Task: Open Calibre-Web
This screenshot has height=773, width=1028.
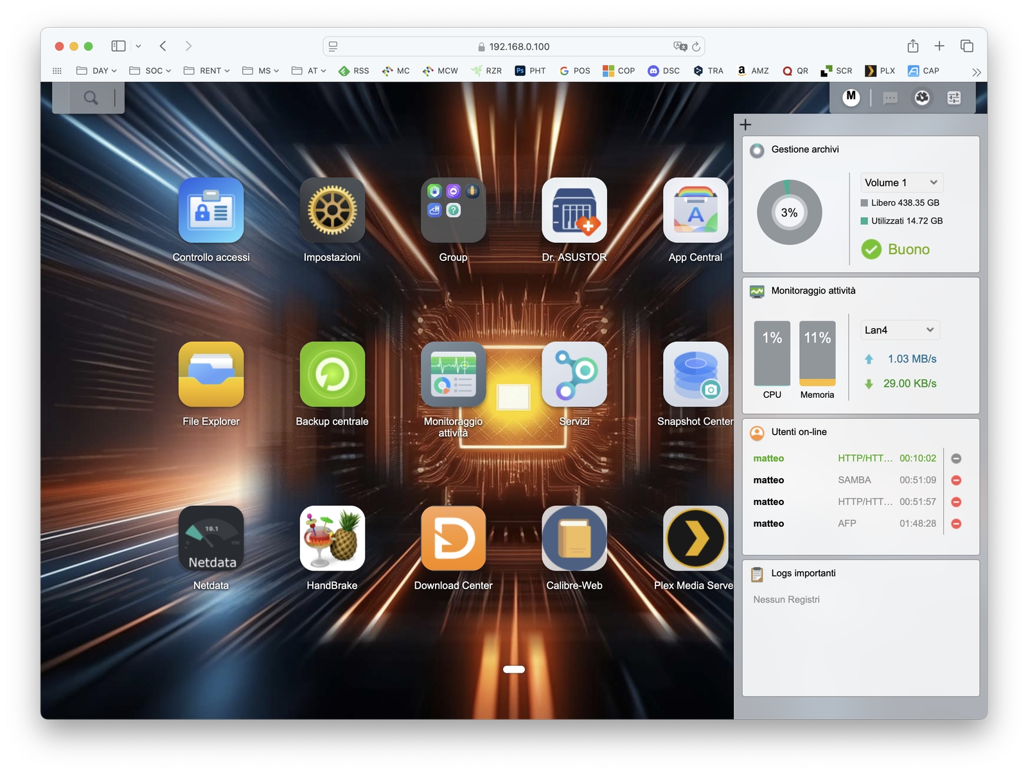Action: 574,538
